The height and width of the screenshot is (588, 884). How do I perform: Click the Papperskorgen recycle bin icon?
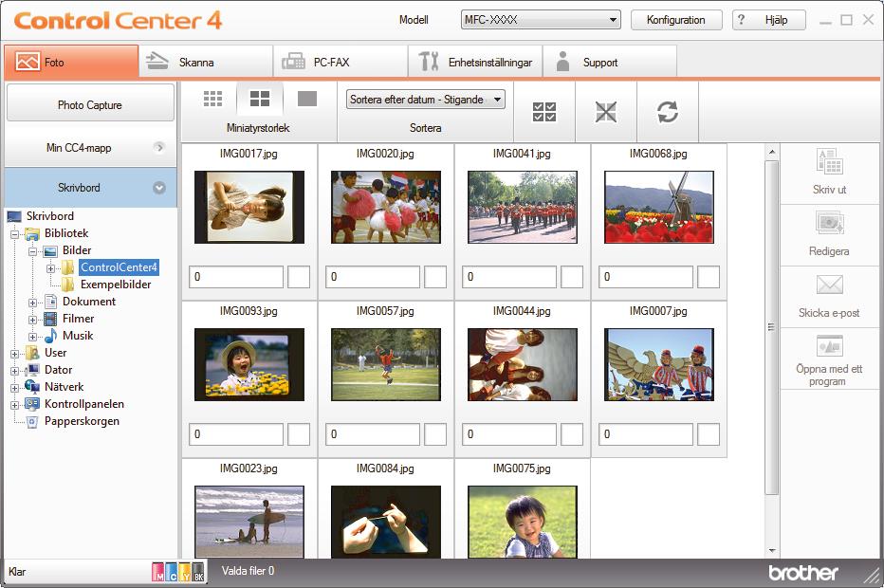coord(32,422)
